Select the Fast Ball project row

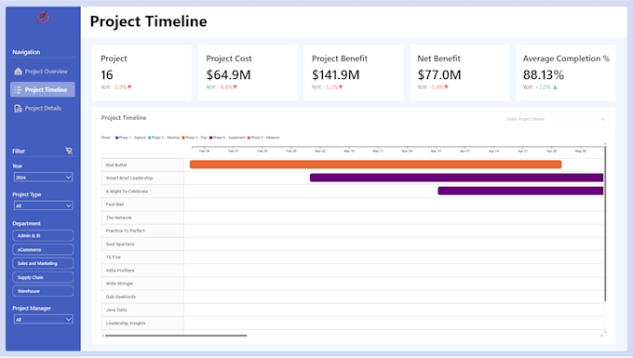tap(142, 205)
